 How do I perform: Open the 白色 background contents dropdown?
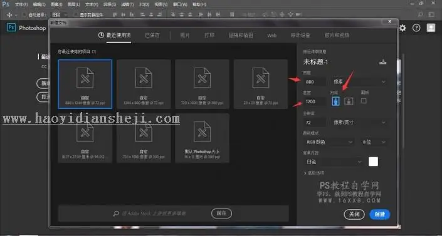click(333, 162)
